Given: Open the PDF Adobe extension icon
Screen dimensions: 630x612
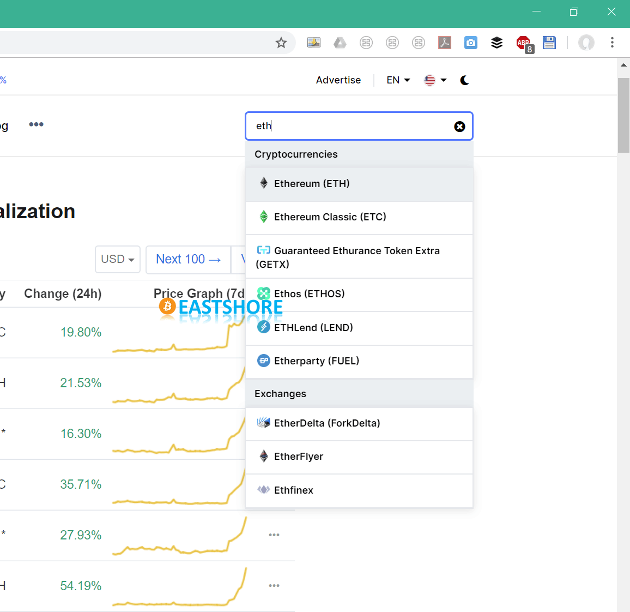Looking at the screenshot, I should [444, 43].
